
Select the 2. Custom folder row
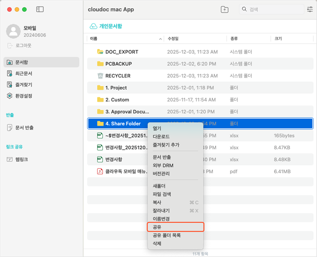[117, 100]
